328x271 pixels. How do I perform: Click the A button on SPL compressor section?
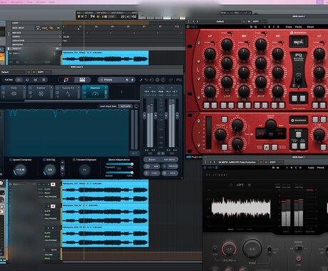point(266,148)
